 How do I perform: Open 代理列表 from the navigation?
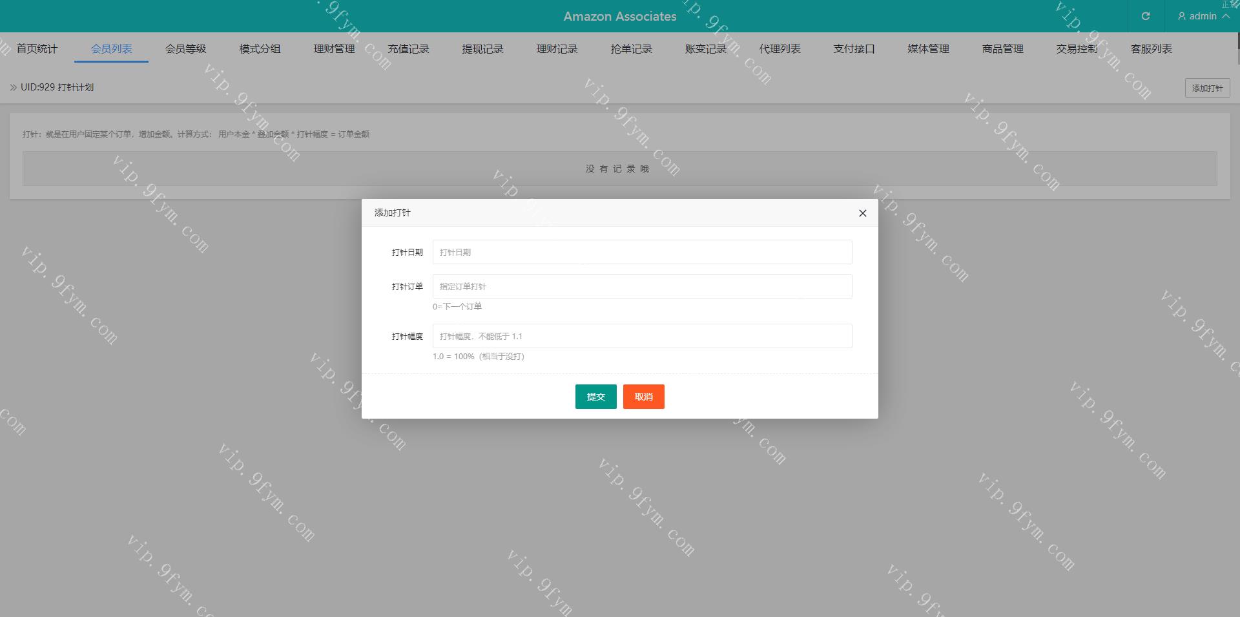780,49
